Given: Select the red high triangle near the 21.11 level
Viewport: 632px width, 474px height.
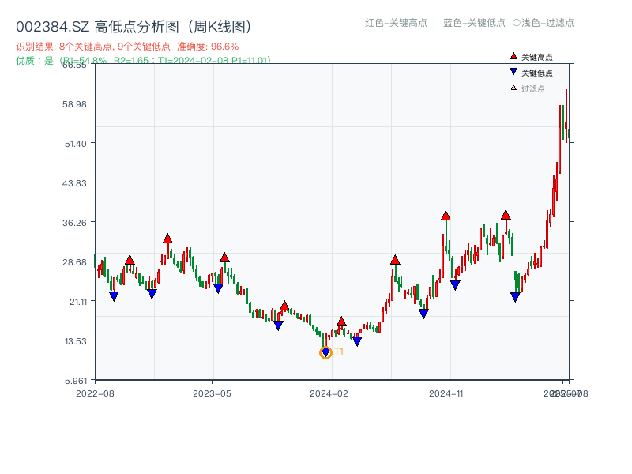Looking at the screenshot, I should click(x=284, y=306).
